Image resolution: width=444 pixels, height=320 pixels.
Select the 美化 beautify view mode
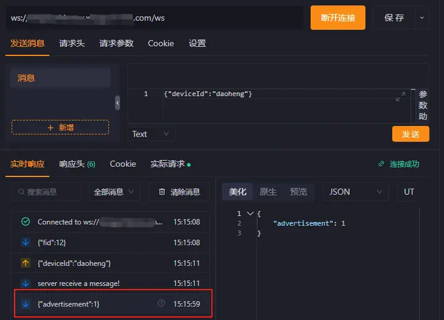[238, 192]
